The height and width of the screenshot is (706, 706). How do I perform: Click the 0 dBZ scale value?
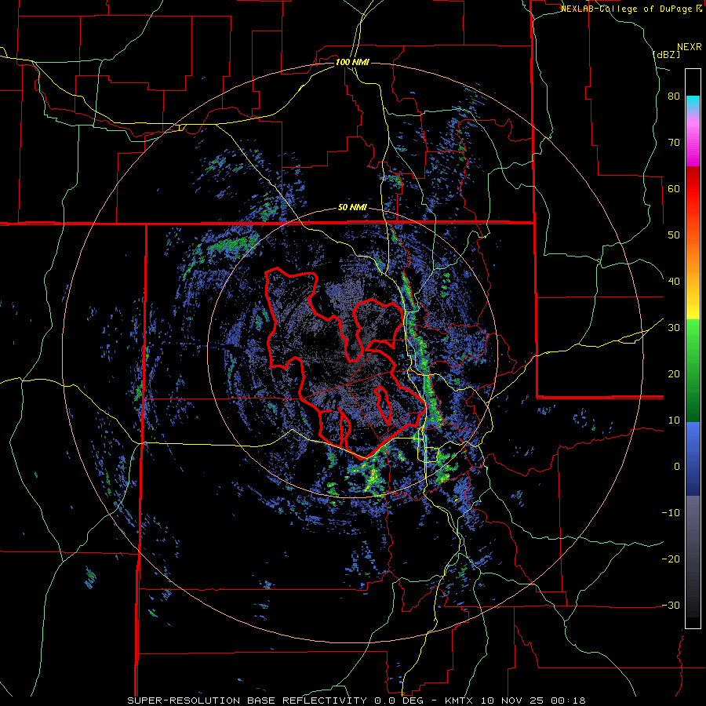click(677, 467)
